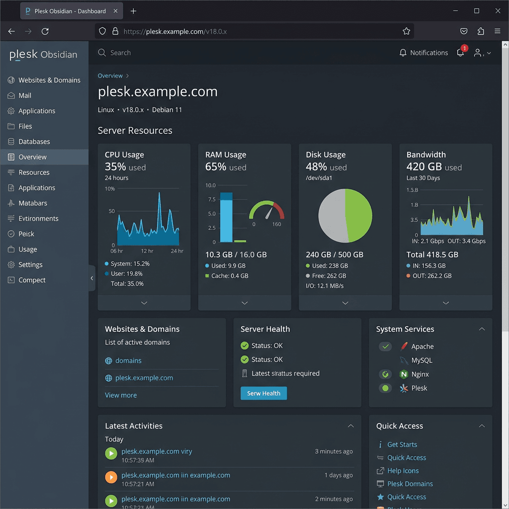Click the first Applications gear icon
The height and width of the screenshot is (509, 509).
(11, 111)
